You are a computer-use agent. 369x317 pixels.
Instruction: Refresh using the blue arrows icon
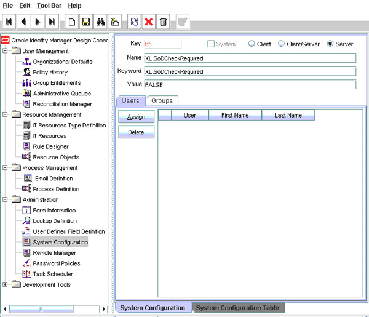tap(134, 22)
